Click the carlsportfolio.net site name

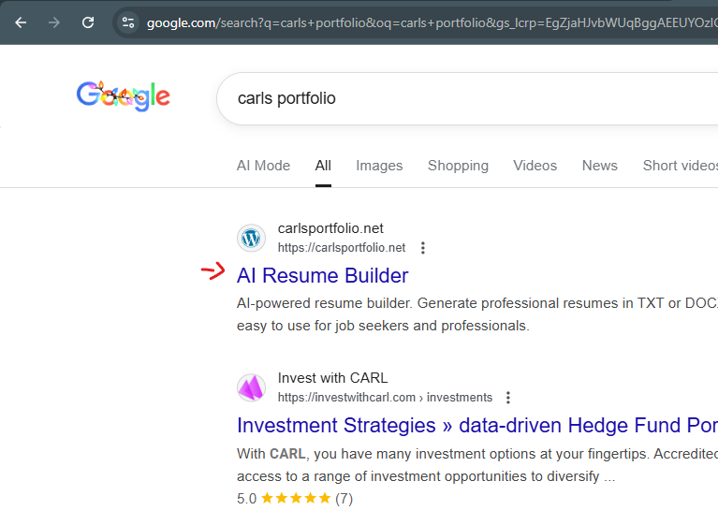pyautogui.click(x=330, y=228)
